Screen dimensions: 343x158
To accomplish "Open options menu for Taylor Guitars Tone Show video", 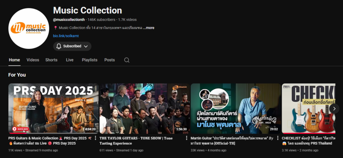I will click(186, 138).
